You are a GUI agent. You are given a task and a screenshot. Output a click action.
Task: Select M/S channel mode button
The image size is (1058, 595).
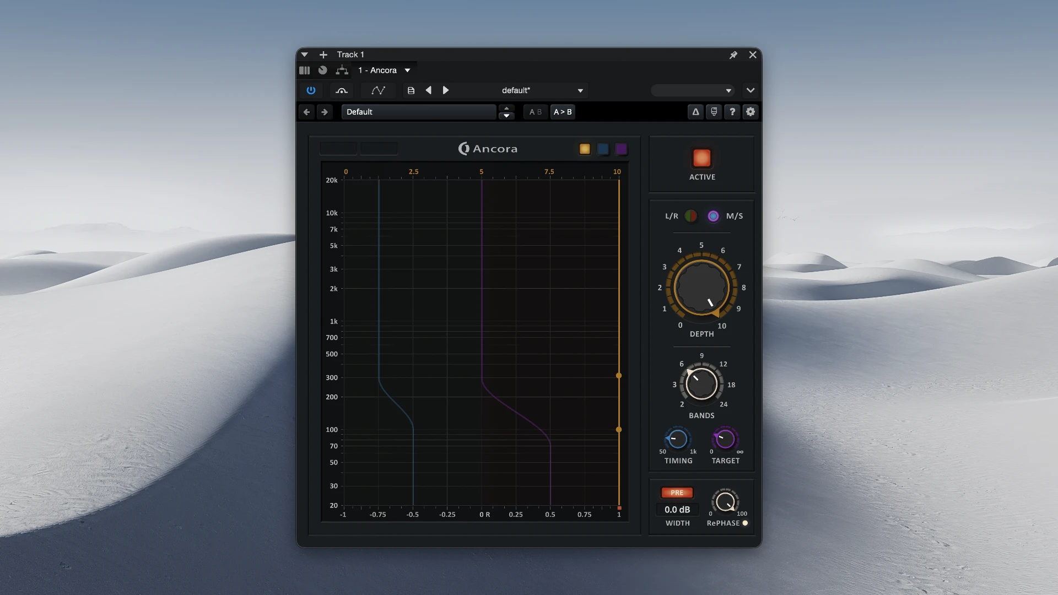(x=713, y=216)
